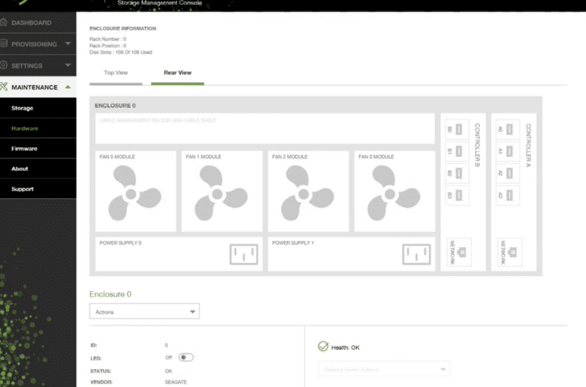Select the Fan 2 module fan icon
The image size is (586, 387).
click(x=307, y=193)
